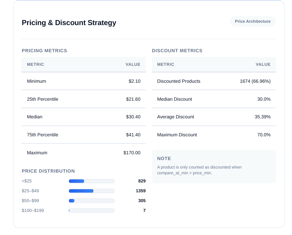Click the PRICING METRICS section heading

(44, 51)
